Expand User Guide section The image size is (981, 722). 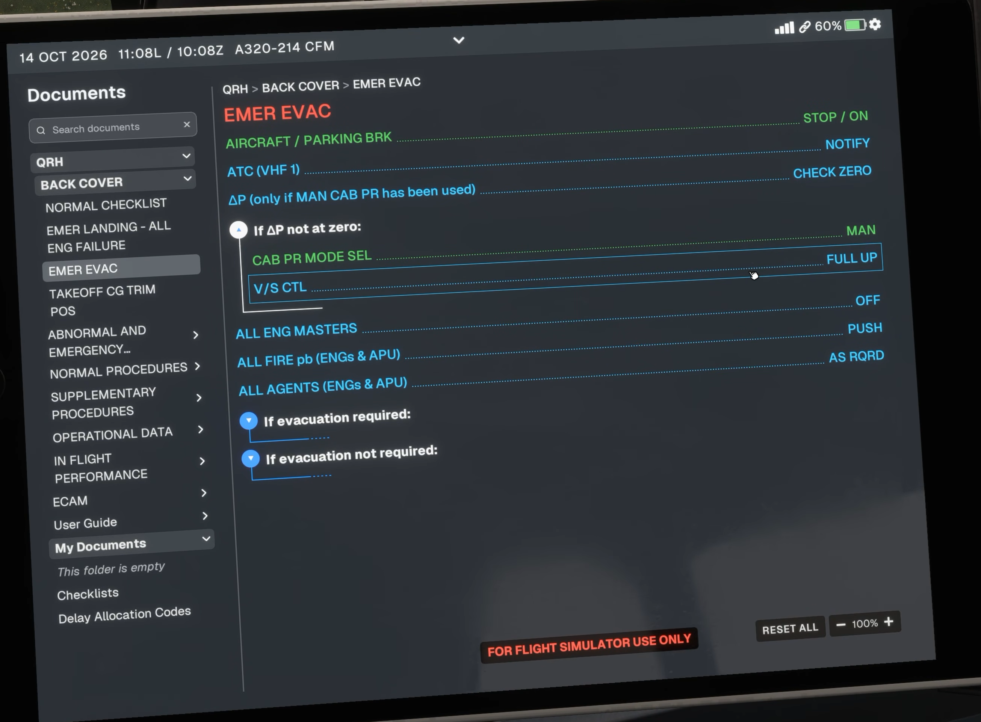[205, 516]
